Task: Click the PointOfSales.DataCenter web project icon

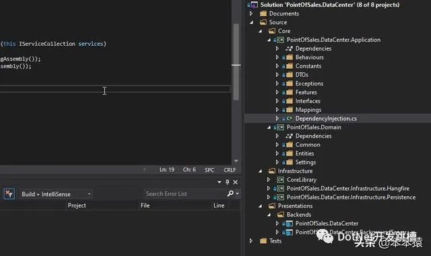Action: pyautogui.click(x=289, y=224)
